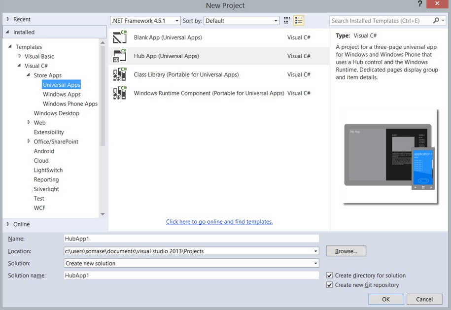This screenshot has width=451, height=310.
Task: Select the Blank App template icon
Action: (x=120, y=37)
